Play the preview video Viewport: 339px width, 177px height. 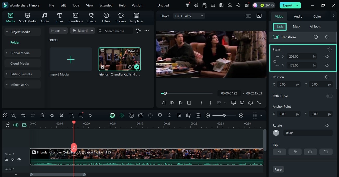tap(181, 103)
